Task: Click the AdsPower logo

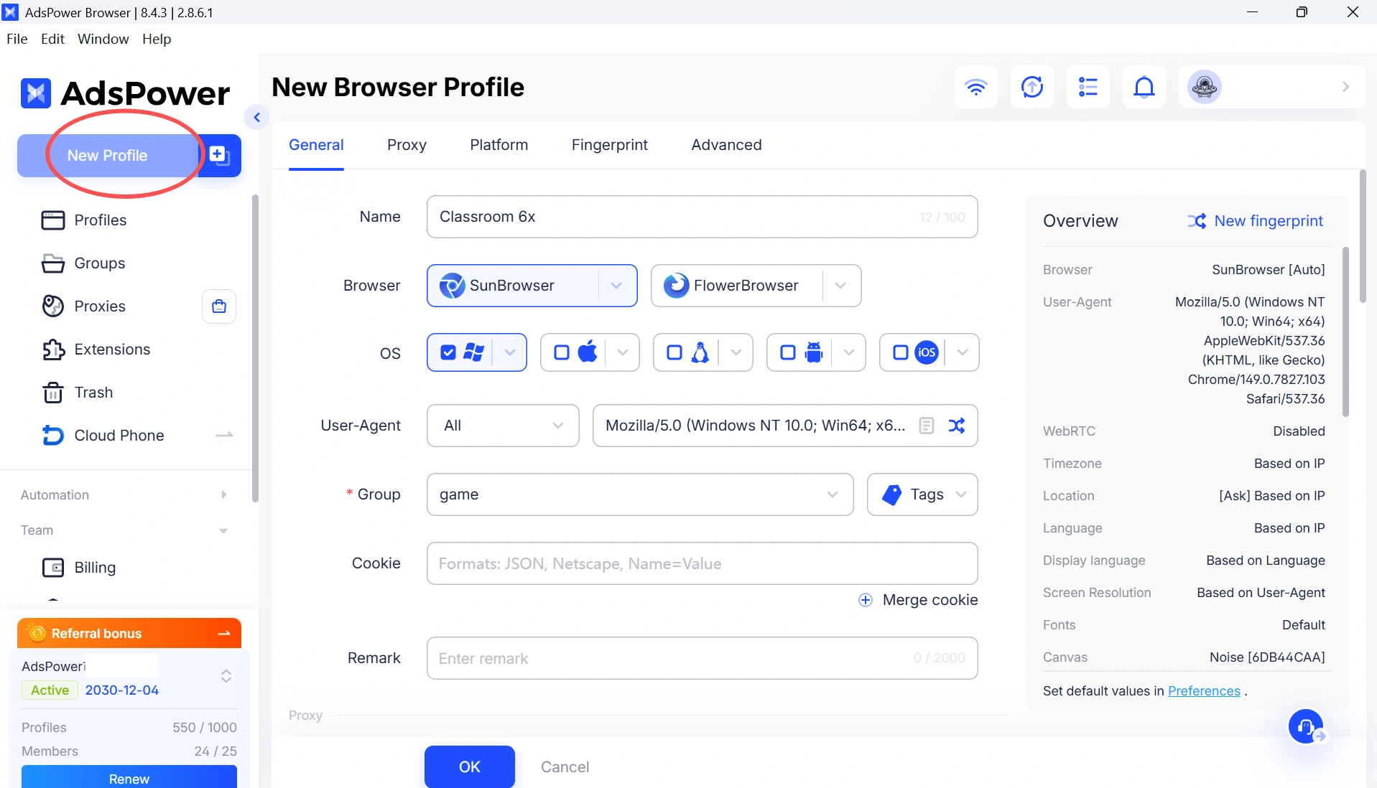Action: [x=125, y=93]
